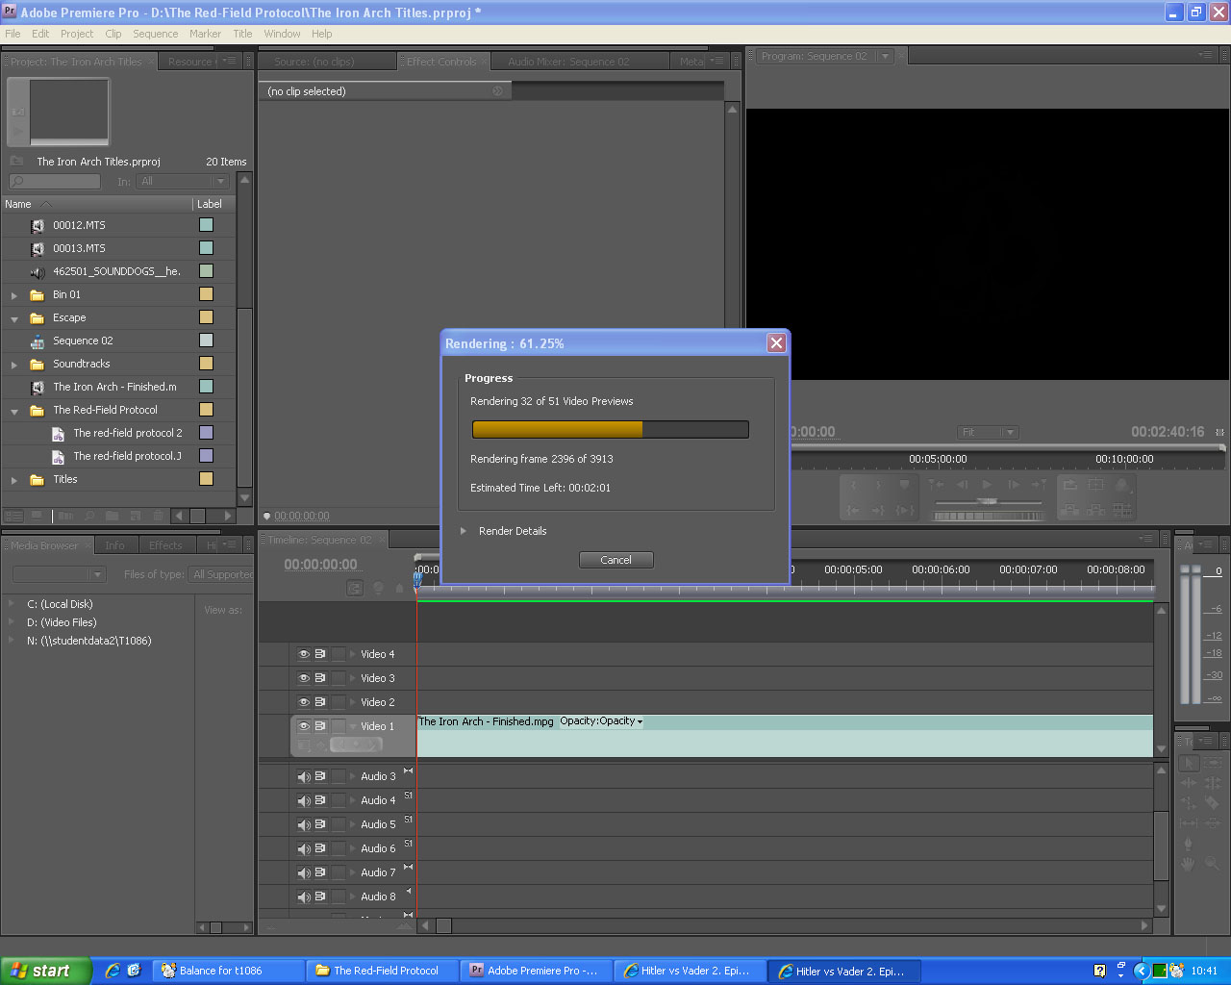Select The Iron Arch - Finished.mpg timeline clip
This screenshot has height=985, width=1231.
pyautogui.click(x=785, y=736)
